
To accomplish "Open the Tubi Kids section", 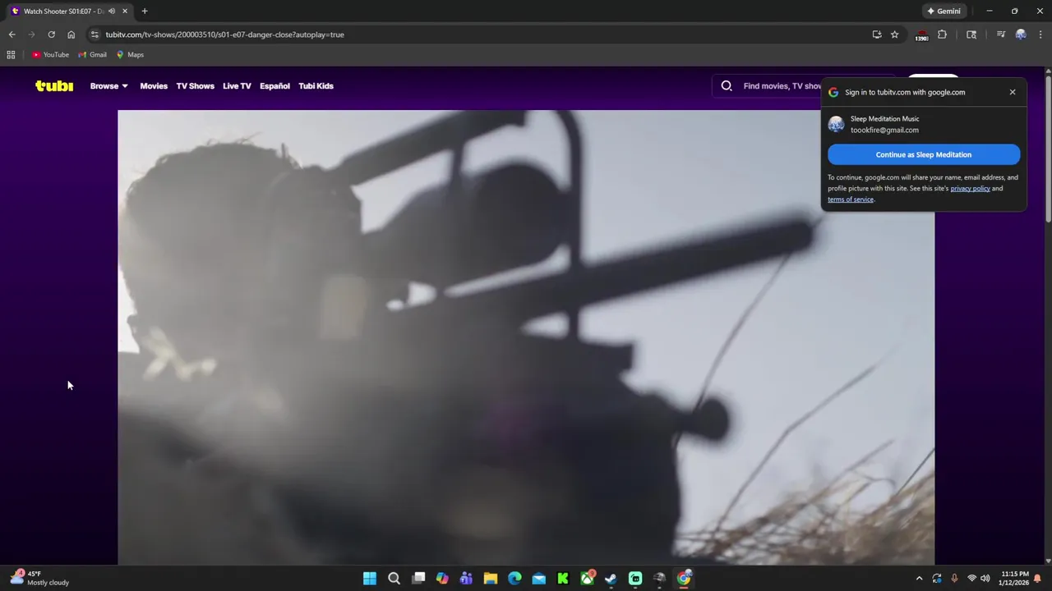I will click(316, 86).
